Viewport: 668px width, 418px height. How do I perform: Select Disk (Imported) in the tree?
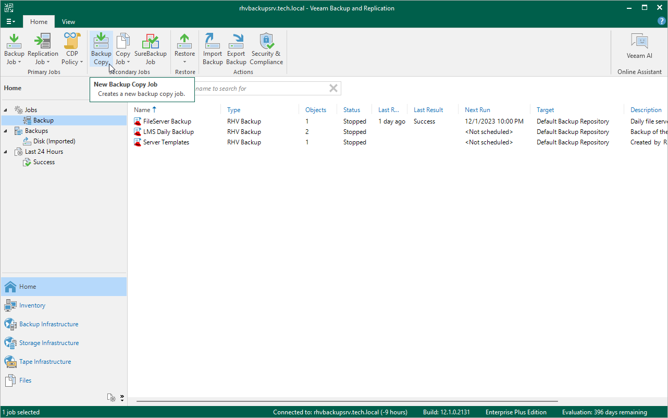(x=54, y=141)
